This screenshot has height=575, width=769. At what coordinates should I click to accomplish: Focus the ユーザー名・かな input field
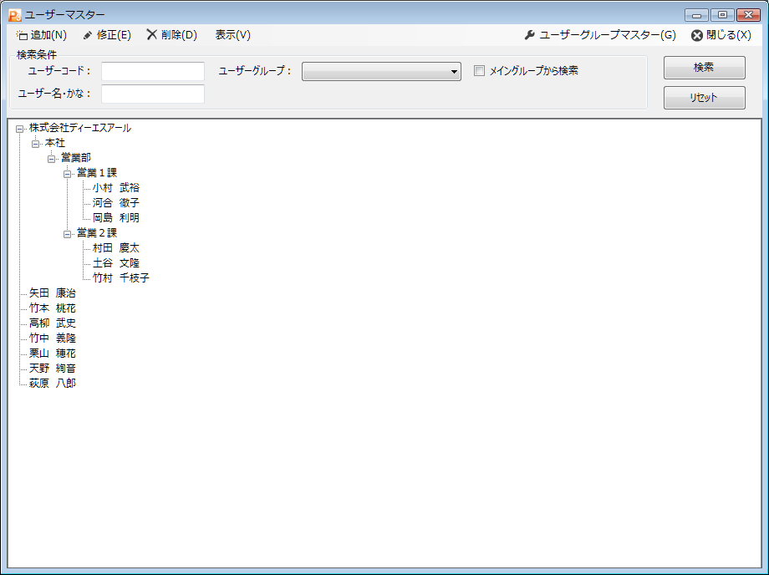pos(153,94)
